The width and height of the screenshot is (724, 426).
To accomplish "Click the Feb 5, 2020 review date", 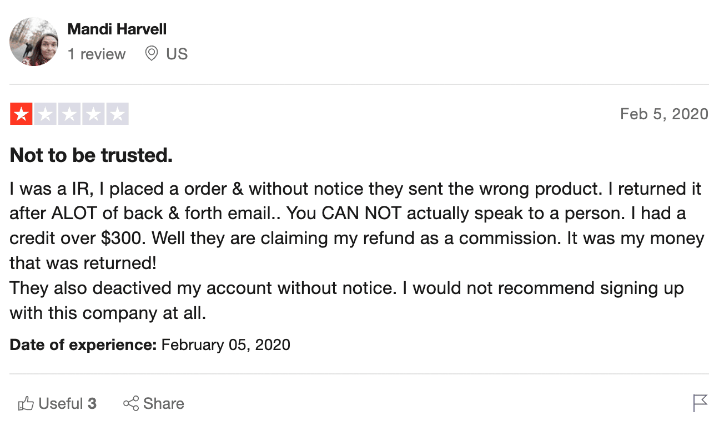I will 664,114.
